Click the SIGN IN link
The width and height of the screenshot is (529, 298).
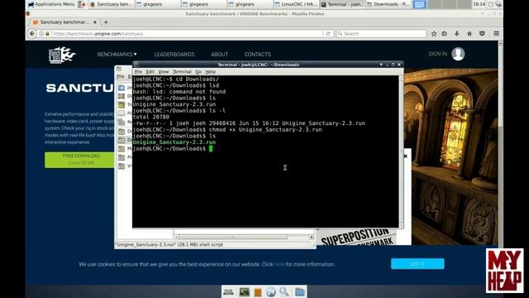(437, 54)
